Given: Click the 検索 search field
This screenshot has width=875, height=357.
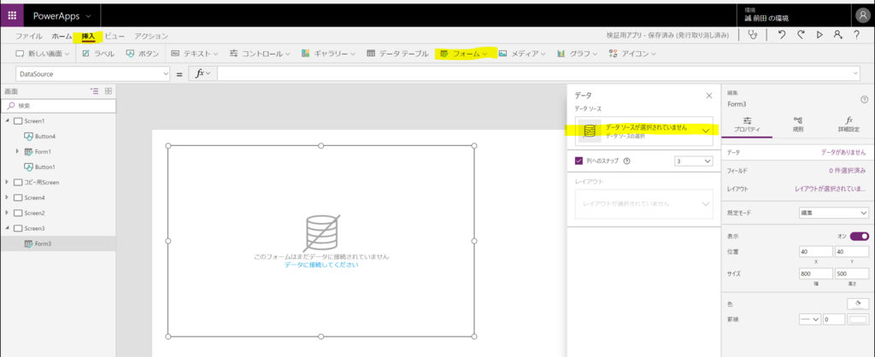Looking at the screenshot, I should click(x=59, y=105).
